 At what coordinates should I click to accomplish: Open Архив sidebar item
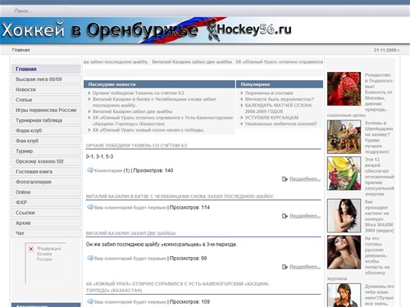coord(46,223)
